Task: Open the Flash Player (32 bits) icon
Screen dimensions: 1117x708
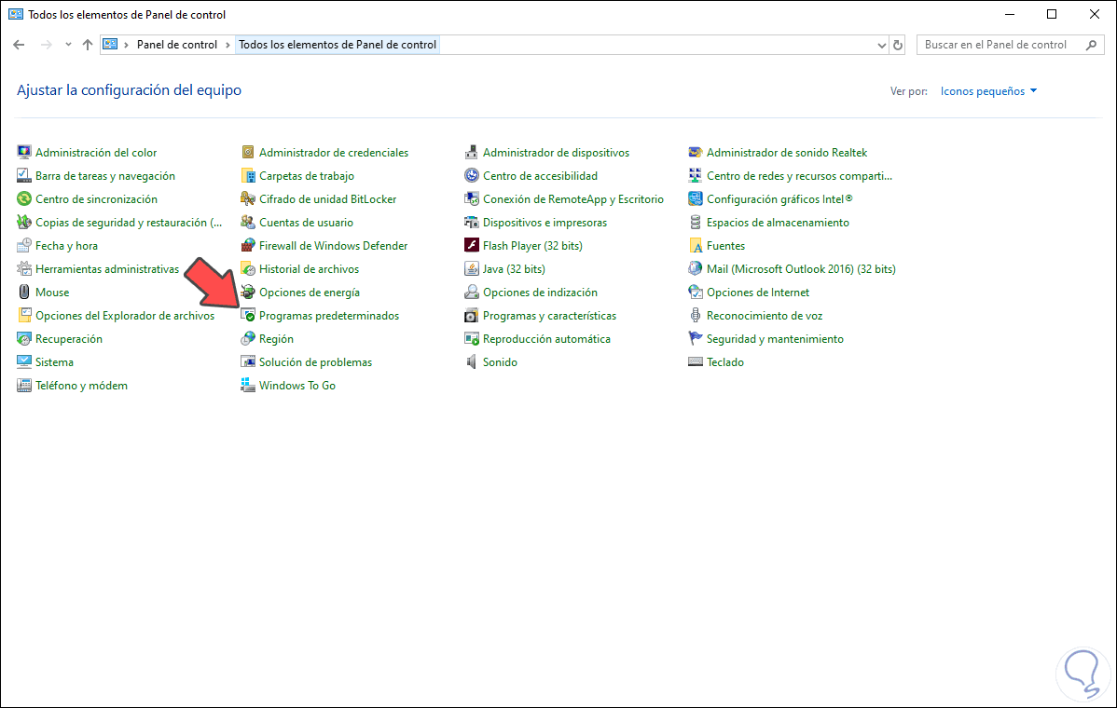Action: pos(472,246)
